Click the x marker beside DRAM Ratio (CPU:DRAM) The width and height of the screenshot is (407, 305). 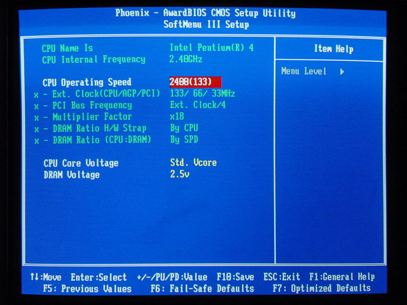[x=37, y=141]
